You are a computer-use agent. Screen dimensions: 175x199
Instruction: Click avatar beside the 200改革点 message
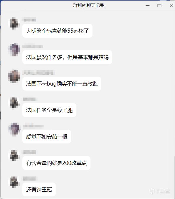tap(14, 156)
